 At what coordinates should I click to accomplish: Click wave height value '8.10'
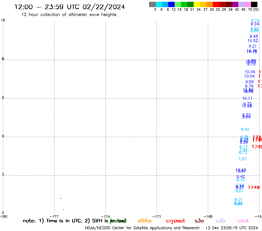pyautogui.click(x=240, y=180)
